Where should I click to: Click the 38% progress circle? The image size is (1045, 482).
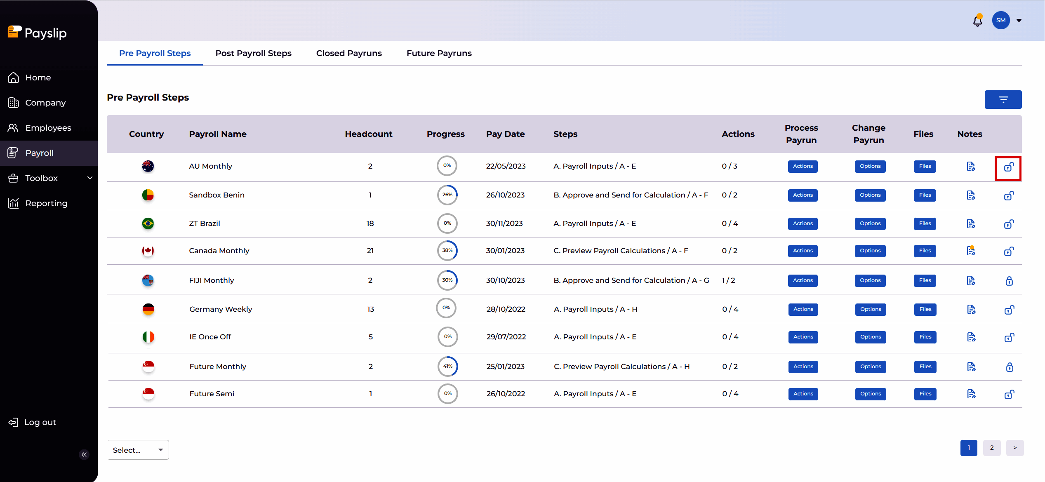[447, 251]
